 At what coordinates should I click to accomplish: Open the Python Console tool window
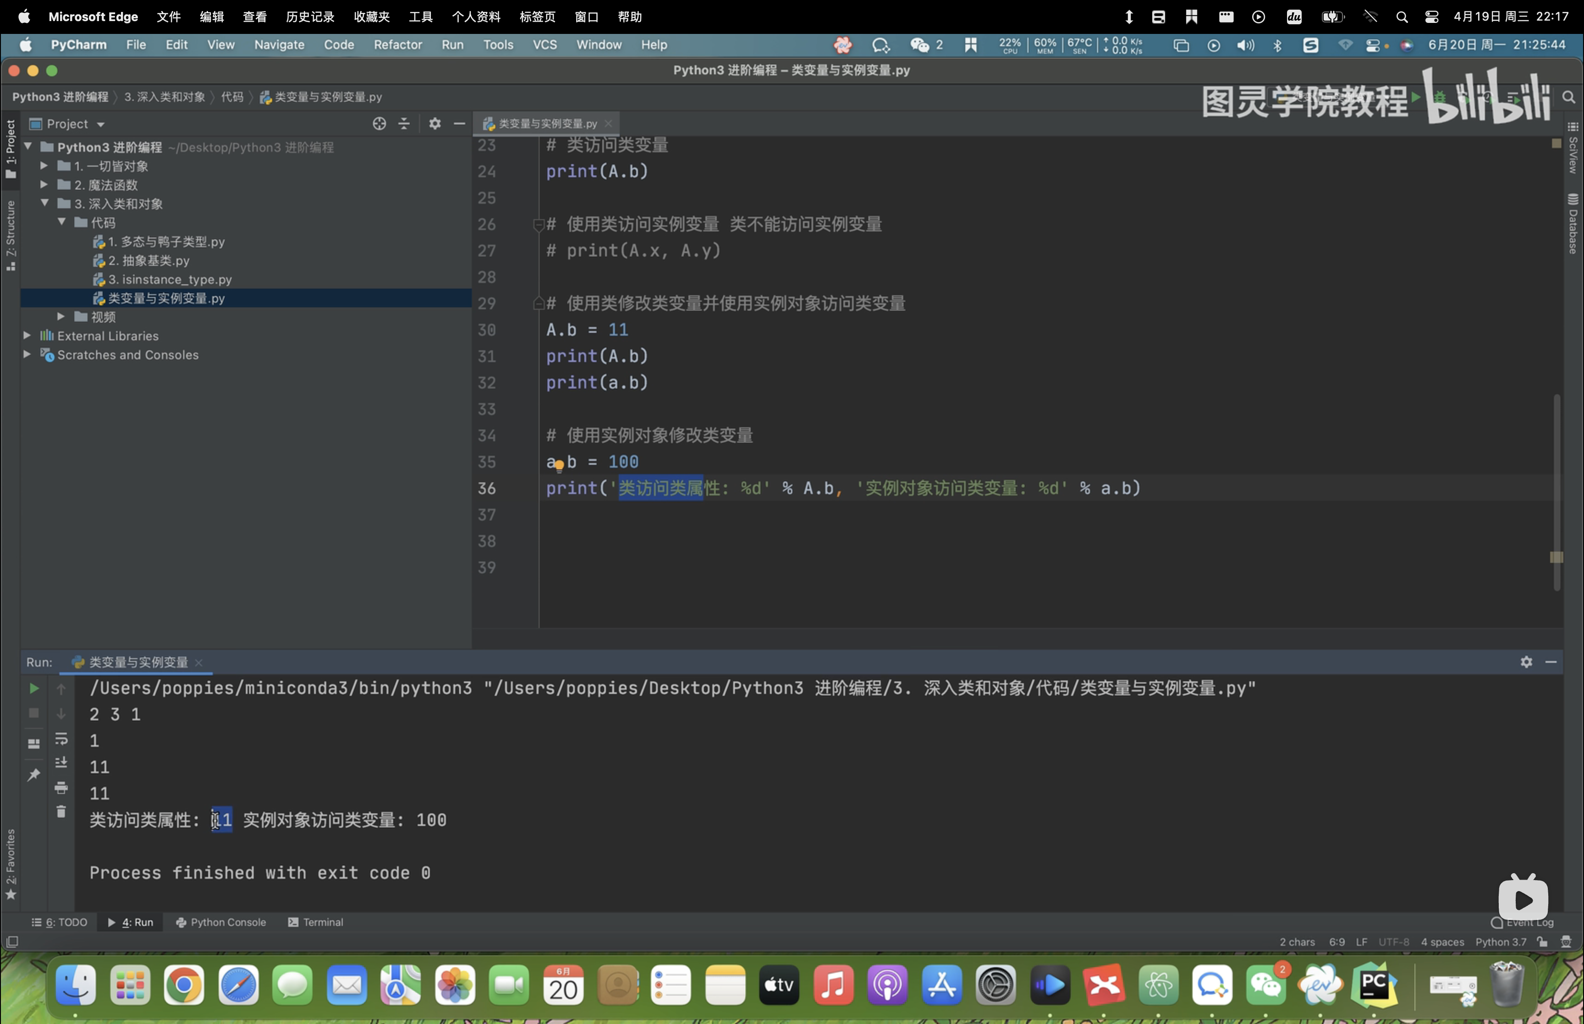(x=220, y=922)
